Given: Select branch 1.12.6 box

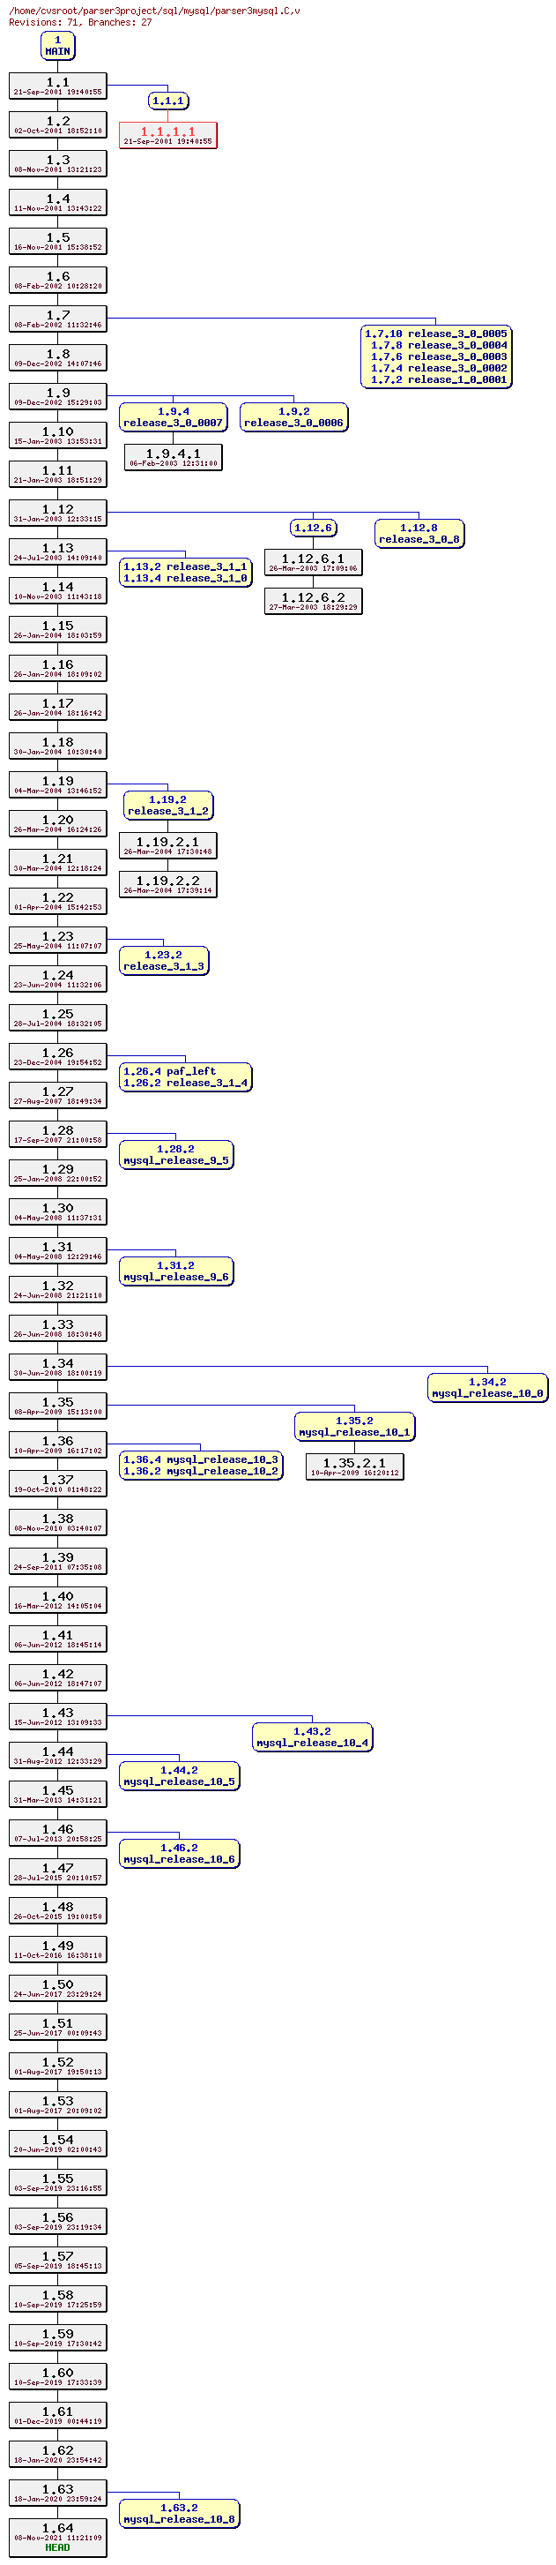Looking at the screenshot, I should 314,528.
